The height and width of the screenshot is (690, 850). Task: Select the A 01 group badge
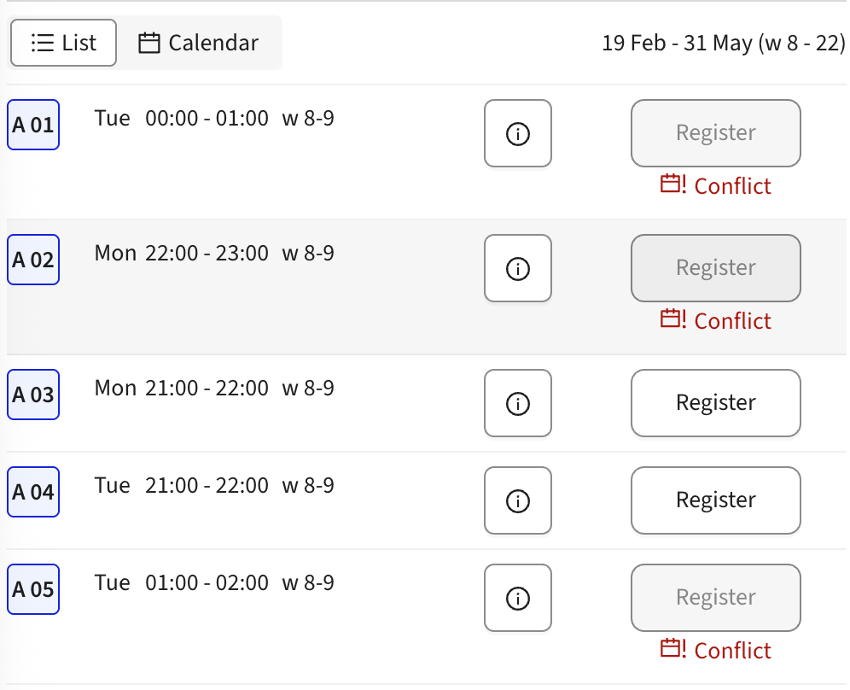(x=33, y=126)
